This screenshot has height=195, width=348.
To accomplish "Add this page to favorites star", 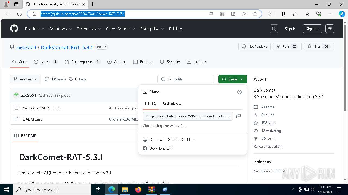I will coord(255,14).
